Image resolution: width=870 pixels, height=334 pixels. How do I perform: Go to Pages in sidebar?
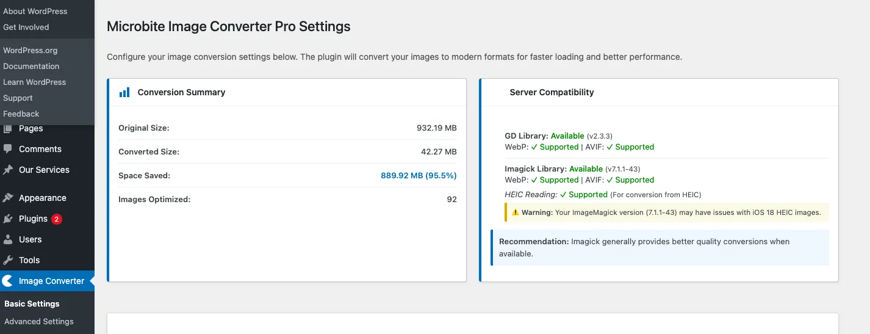(31, 128)
